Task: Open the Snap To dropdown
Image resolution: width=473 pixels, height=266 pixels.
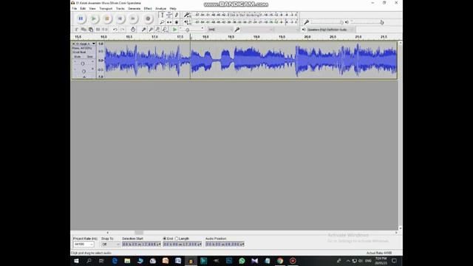Action: click(110, 244)
